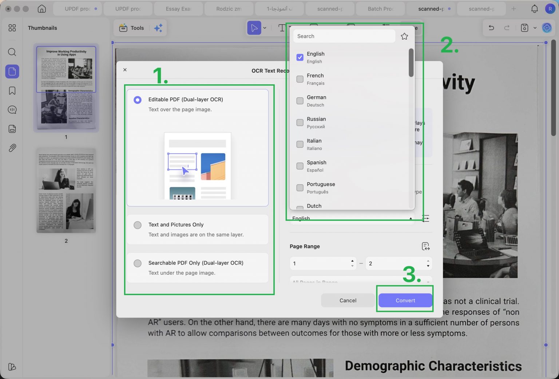559x379 pixels.
Task: Select the text tool icon
Action: point(282,28)
